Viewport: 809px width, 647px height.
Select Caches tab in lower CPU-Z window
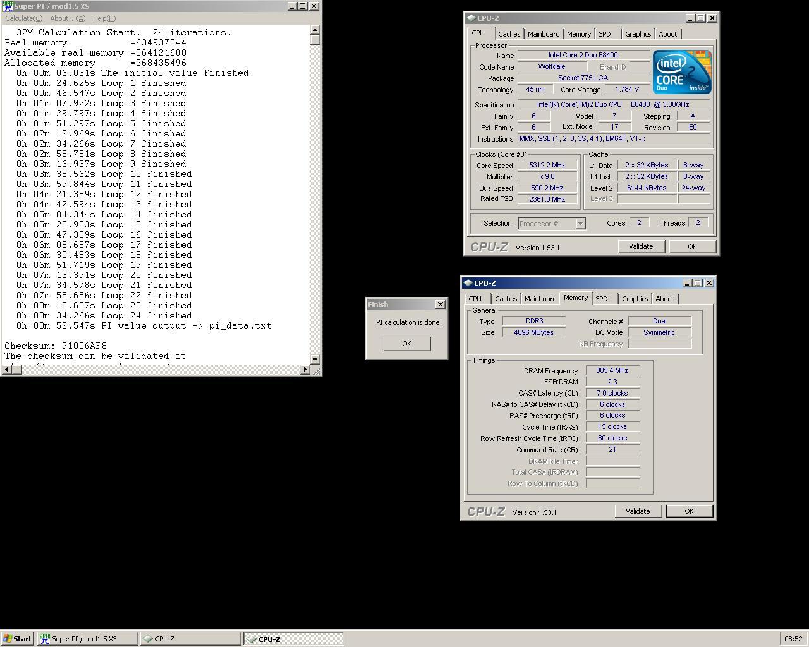coord(506,299)
